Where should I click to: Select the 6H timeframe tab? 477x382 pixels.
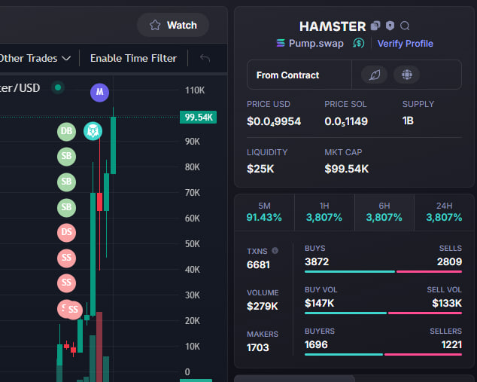click(x=384, y=212)
